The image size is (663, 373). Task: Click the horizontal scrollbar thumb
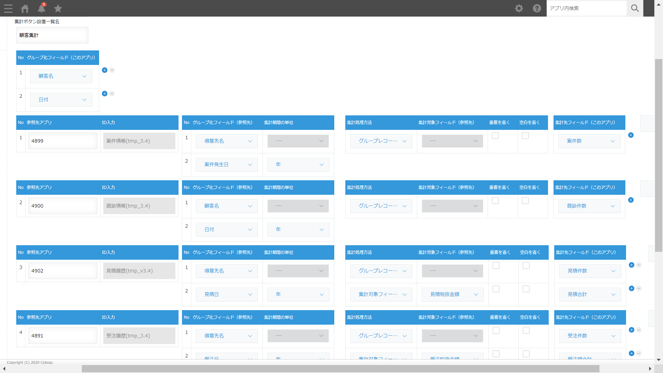coord(340,369)
